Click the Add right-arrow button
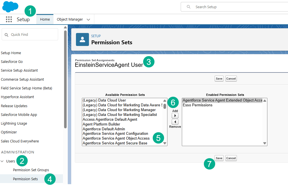288x185 pixels. (175, 116)
